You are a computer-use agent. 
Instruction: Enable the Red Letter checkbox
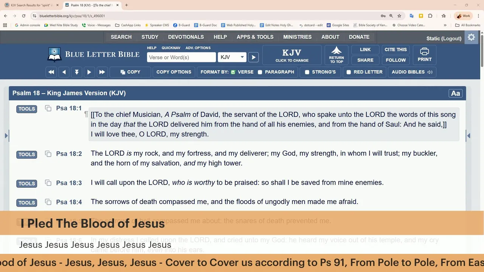coord(349,72)
